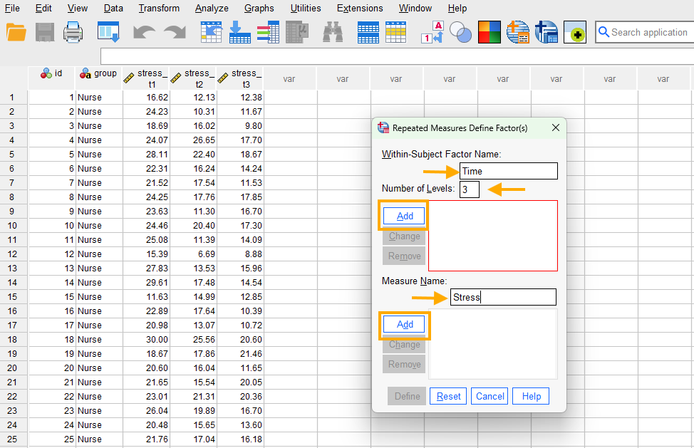The height and width of the screenshot is (448, 694).
Task: Open the Extensions menu
Action: point(360,8)
